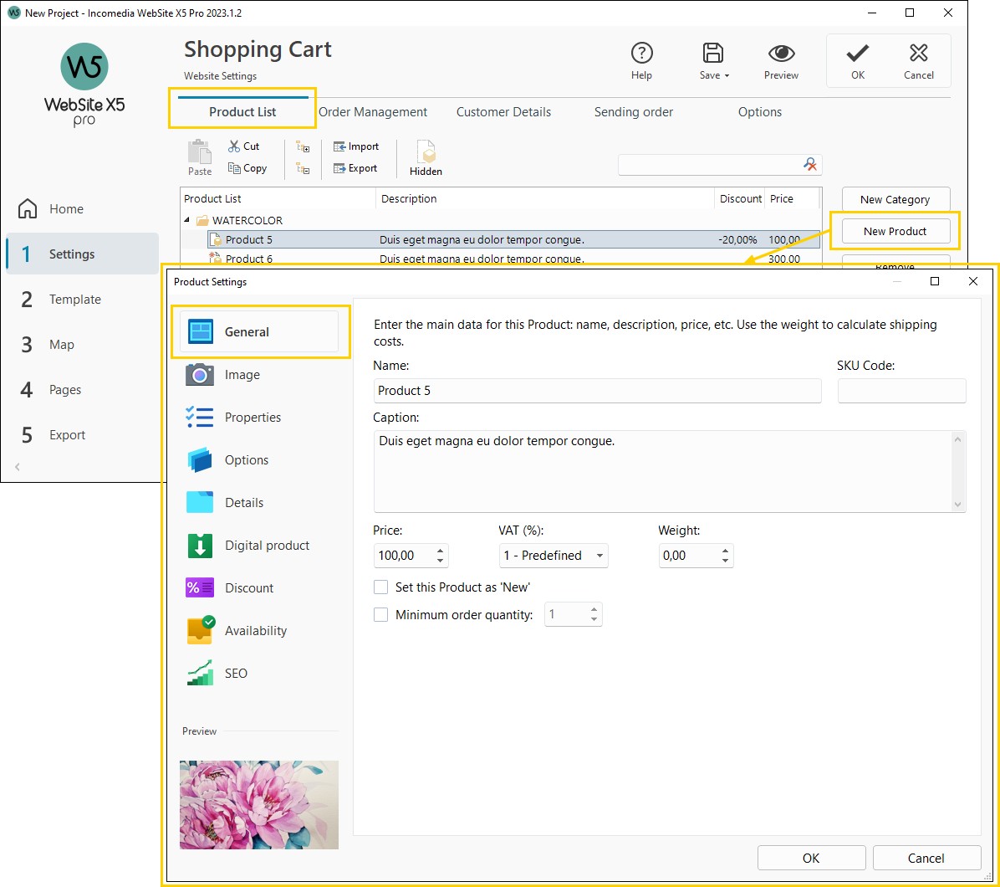Check the Minimum order quantity option
1000x887 pixels.
381,614
